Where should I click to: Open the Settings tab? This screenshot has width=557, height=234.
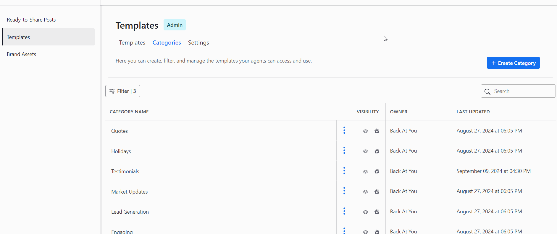point(198,42)
